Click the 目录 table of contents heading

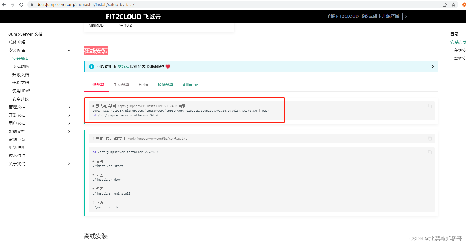click(454, 34)
